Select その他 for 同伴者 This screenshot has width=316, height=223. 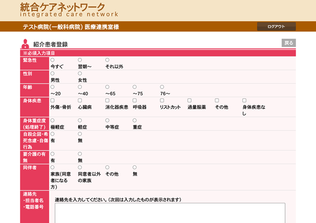click(x=107, y=167)
